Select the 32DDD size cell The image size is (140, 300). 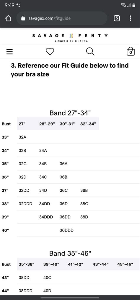pos(25,204)
